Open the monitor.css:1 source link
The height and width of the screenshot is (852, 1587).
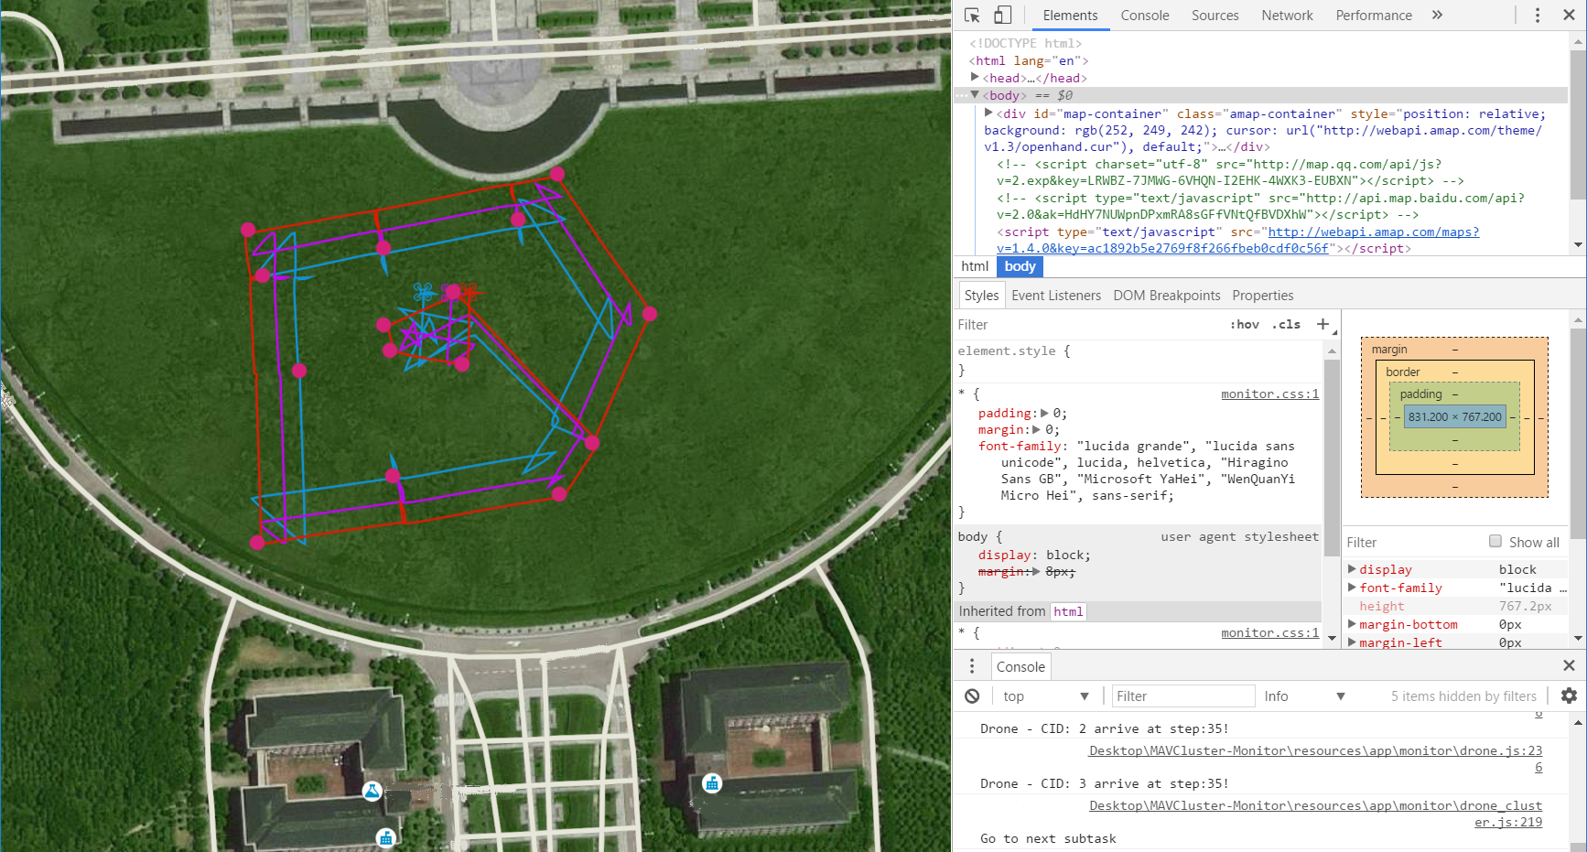coord(1269,394)
